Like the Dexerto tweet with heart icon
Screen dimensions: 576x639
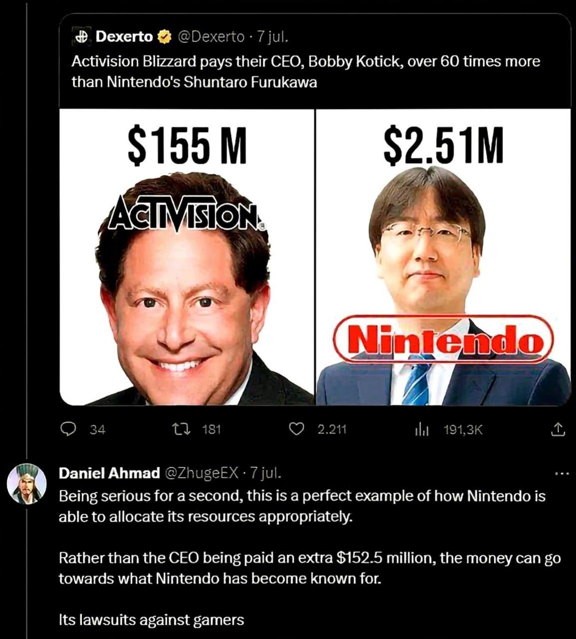pyautogui.click(x=297, y=429)
